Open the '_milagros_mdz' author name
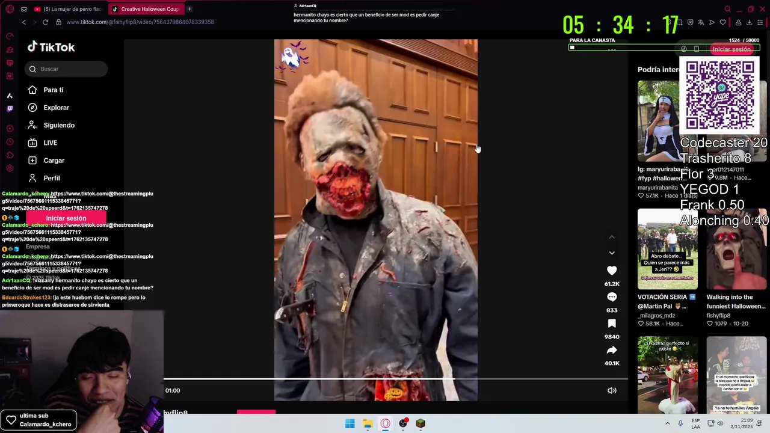770x433 pixels. (656, 316)
